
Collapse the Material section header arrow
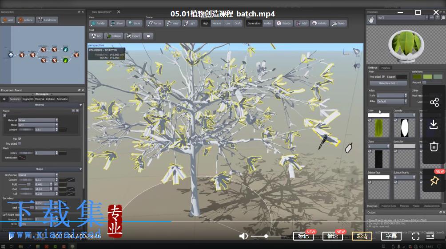pos(80,105)
